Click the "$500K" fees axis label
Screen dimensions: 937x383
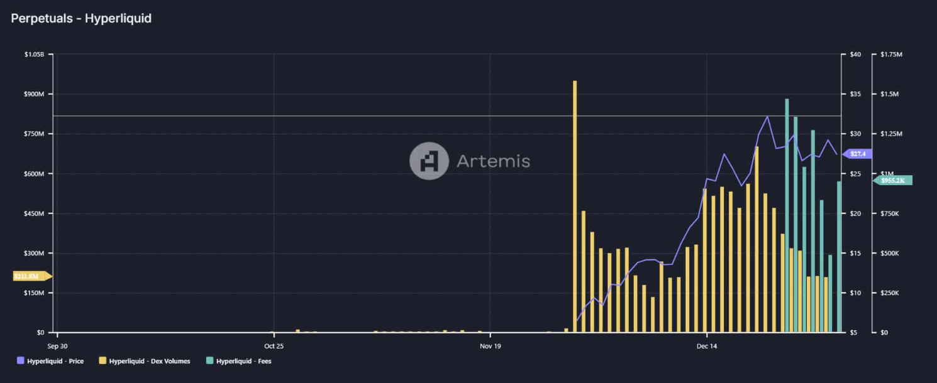click(x=891, y=253)
